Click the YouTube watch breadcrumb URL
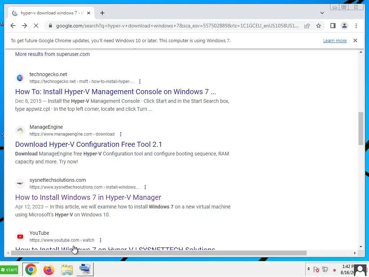The height and width of the screenshot is (277, 369). point(62,240)
